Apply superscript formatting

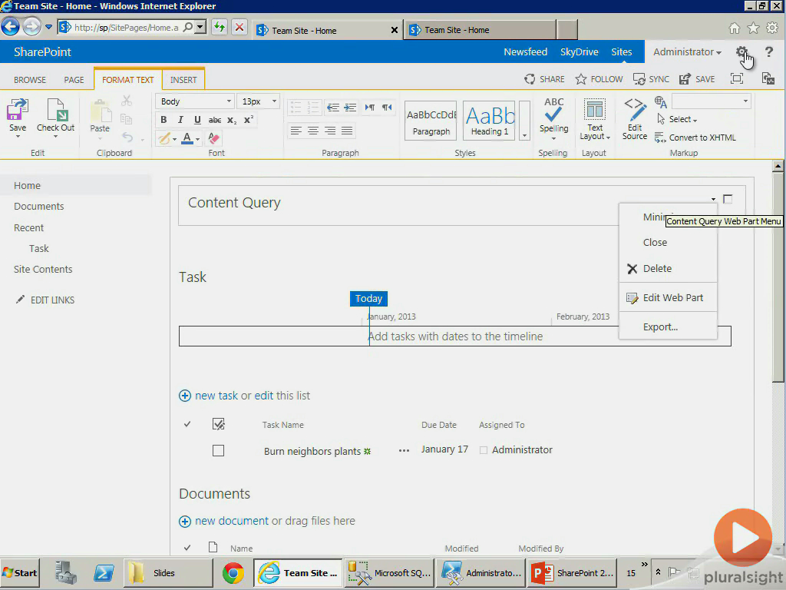(248, 119)
